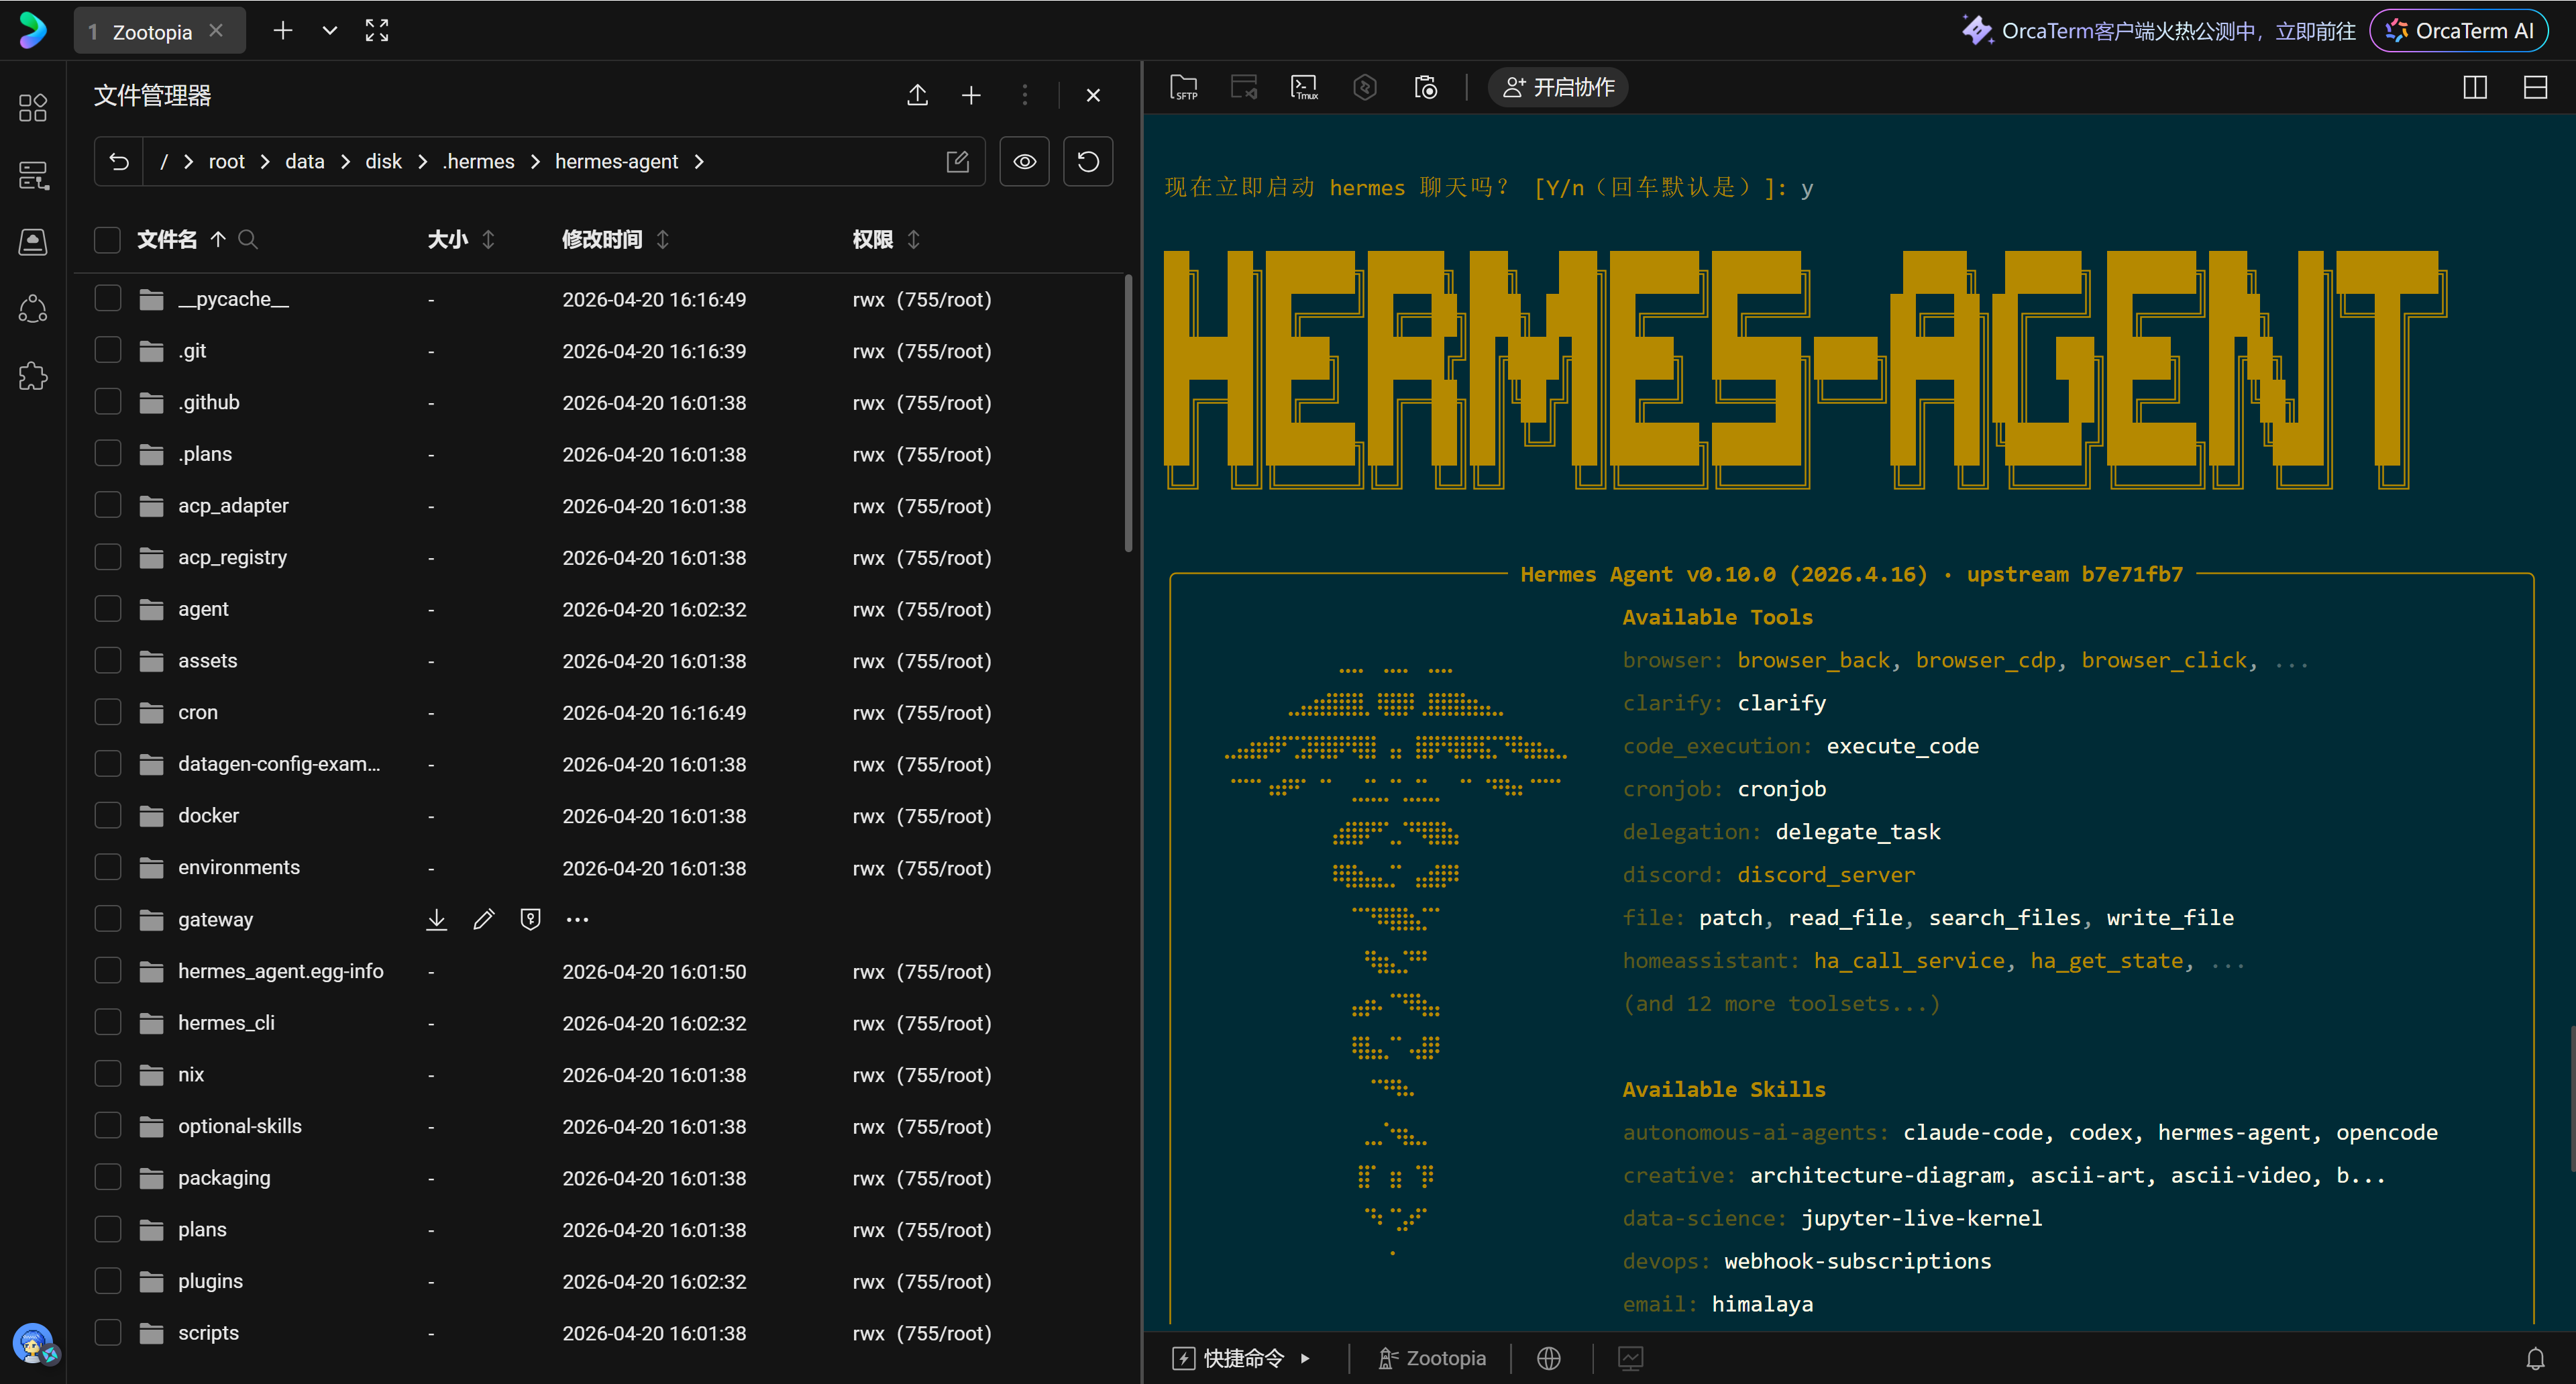Viewport: 2576px width, 1384px height.
Task: Navigate to .hermes in the breadcrumb
Action: (x=479, y=161)
